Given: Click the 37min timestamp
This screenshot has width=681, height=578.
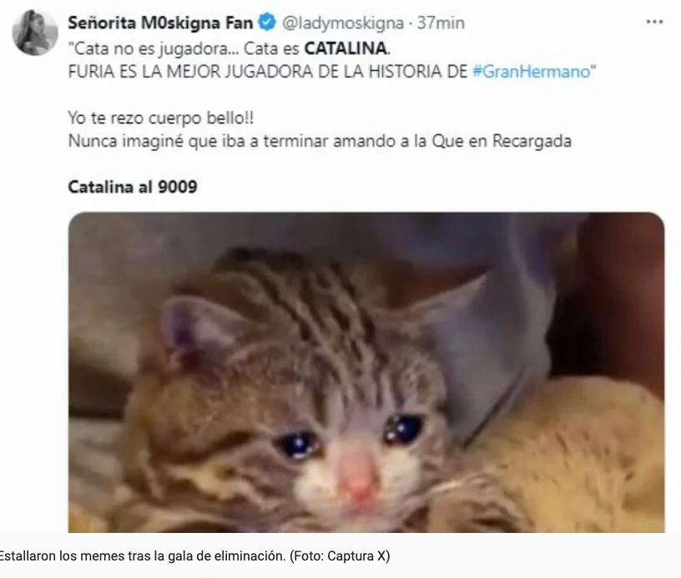Looking at the screenshot, I should (x=441, y=23).
